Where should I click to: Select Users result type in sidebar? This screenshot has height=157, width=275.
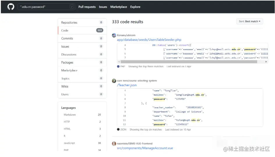(82, 94)
